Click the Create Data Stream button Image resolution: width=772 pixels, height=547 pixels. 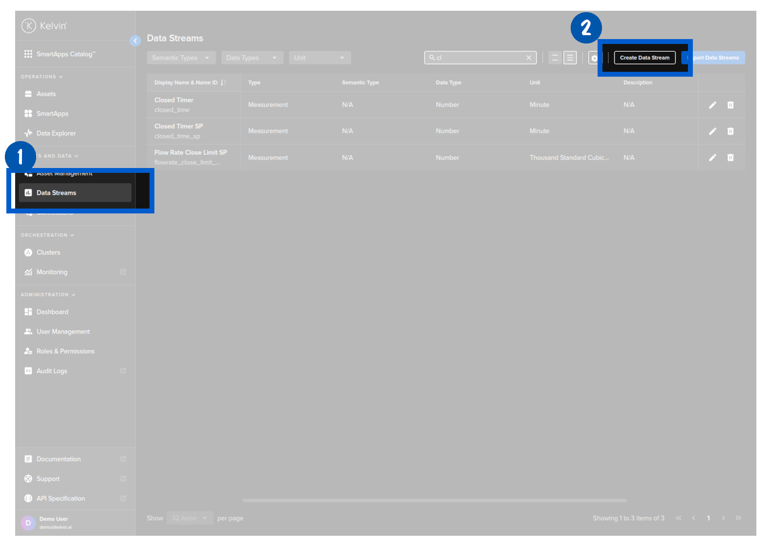[x=644, y=58]
